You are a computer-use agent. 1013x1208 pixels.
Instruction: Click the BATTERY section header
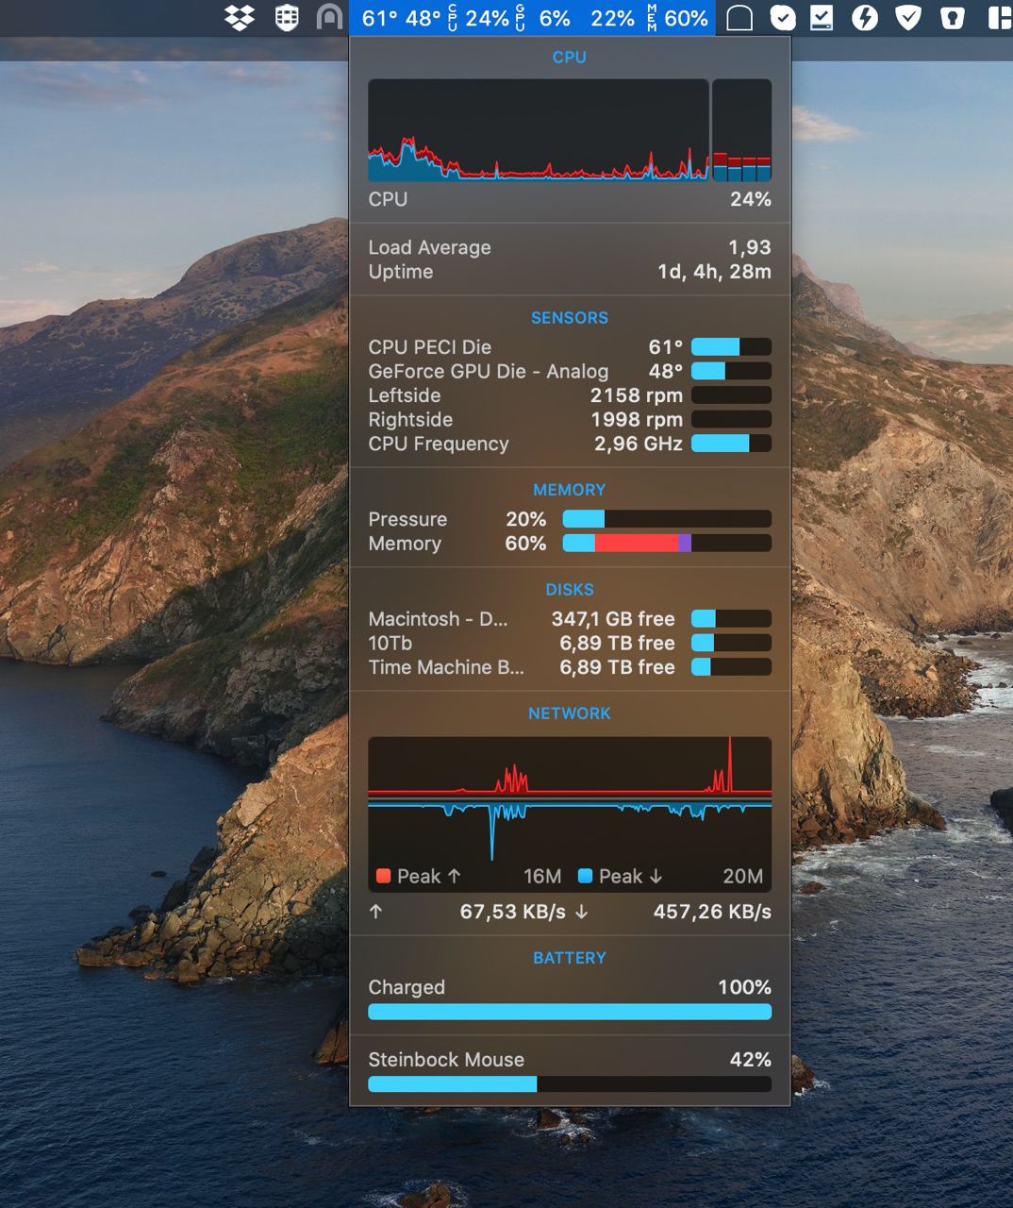[570, 958]
